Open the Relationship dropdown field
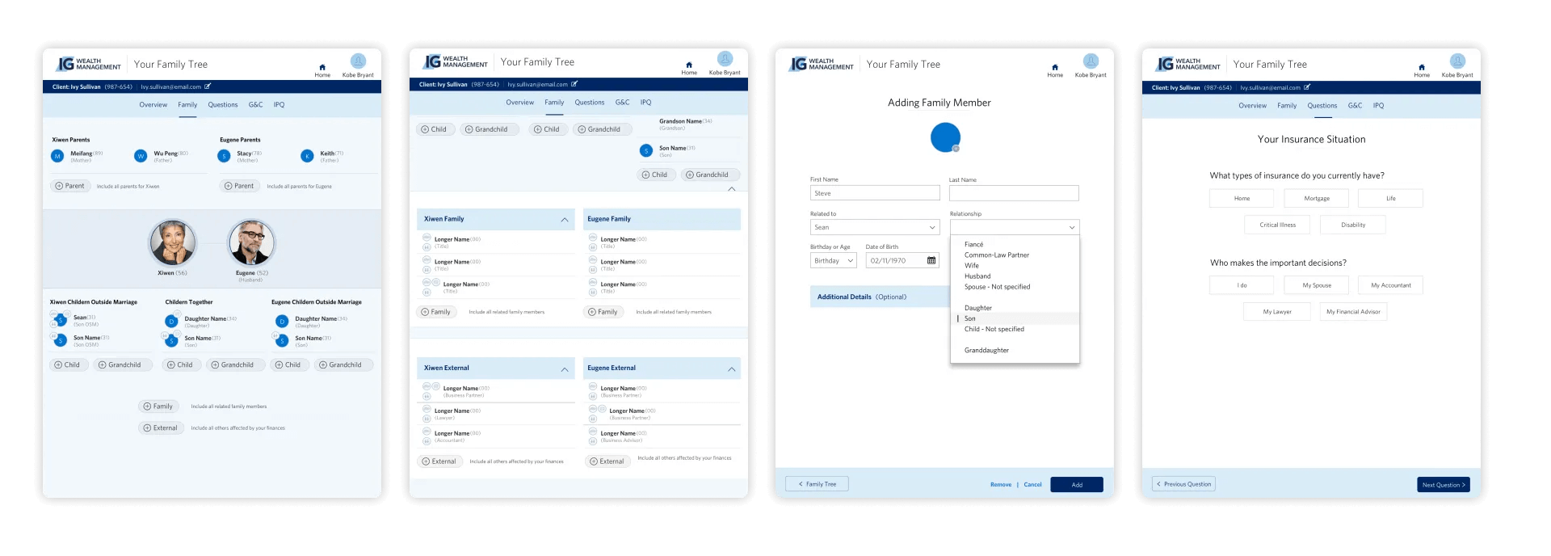The width and height of the screenshot is (1551, 556). tap(1015, 227)
